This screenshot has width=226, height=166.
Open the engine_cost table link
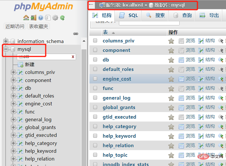117,79
